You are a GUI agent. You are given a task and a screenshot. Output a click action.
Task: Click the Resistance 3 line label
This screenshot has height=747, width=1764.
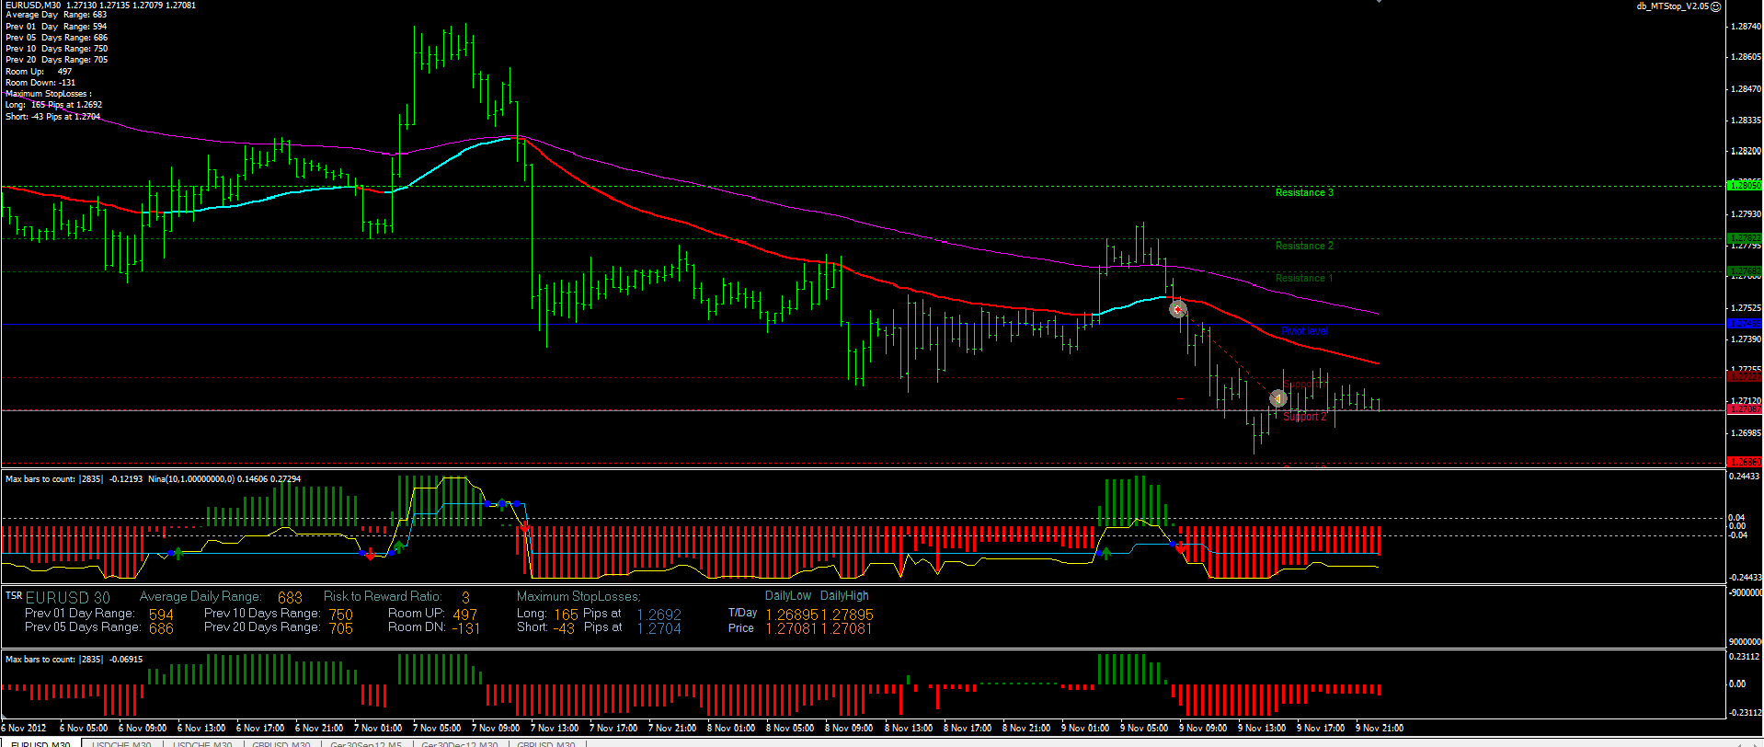click(x=1303, y=192)
